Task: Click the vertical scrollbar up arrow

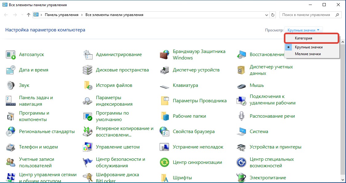Action: click(x=343, y=42)
